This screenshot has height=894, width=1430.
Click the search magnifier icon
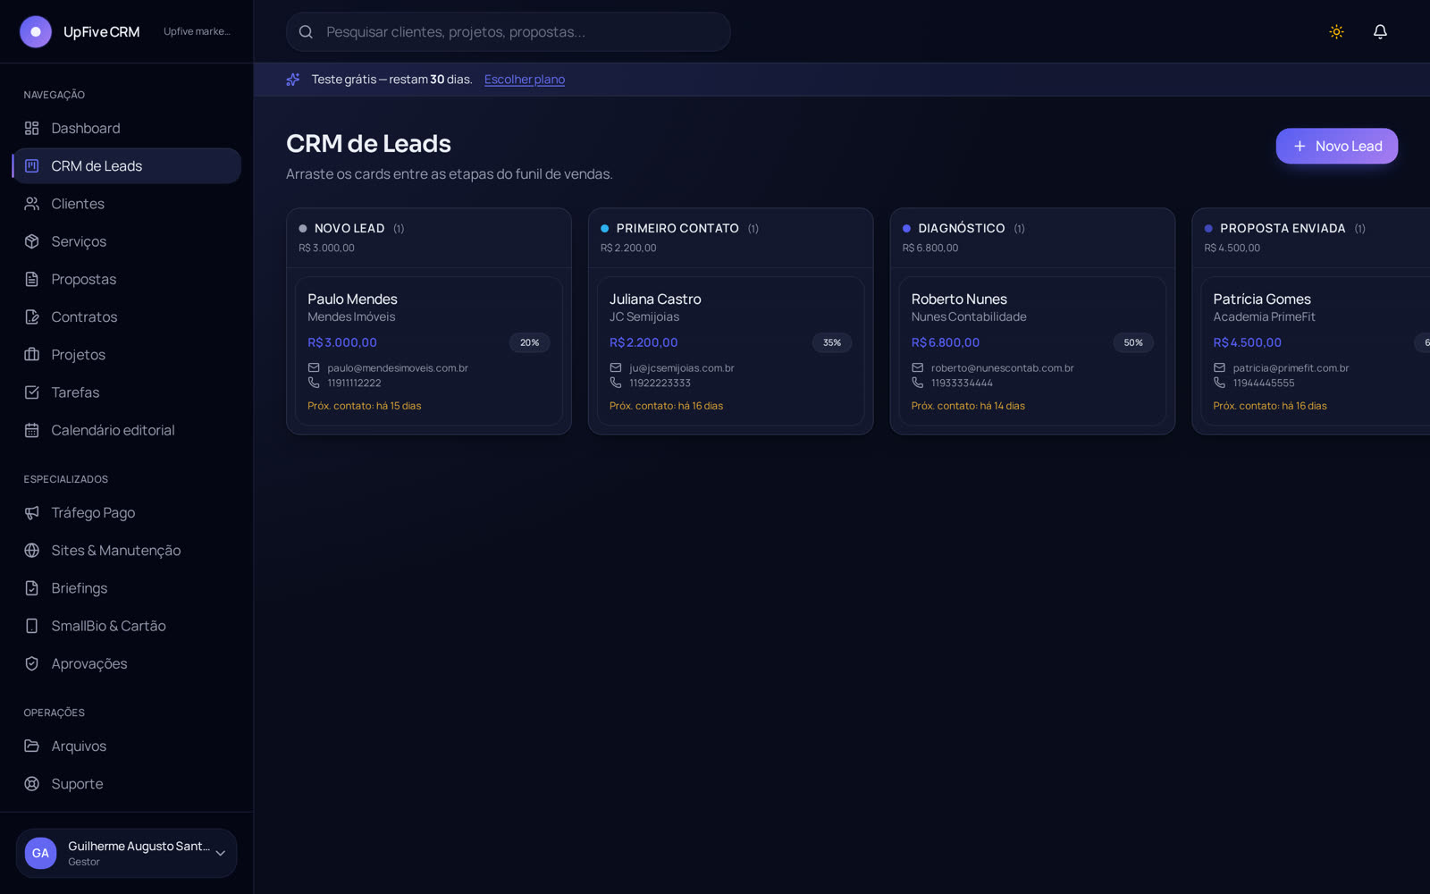306,31
